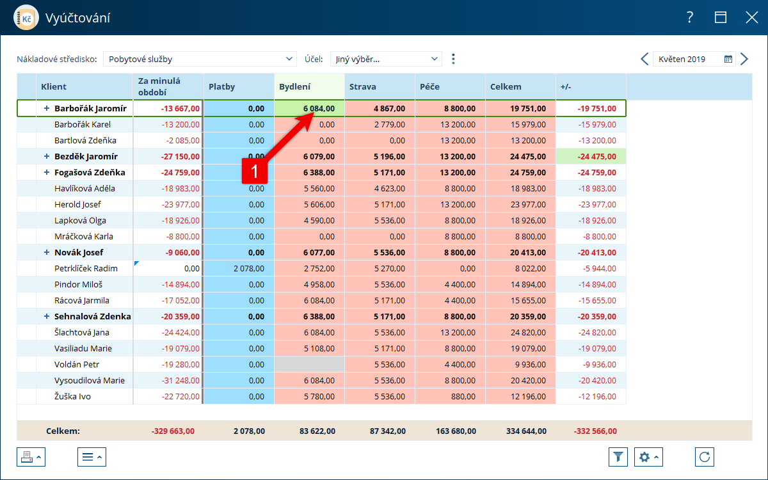
Task: Open calendar picker icon in Květen 2019 field
Action: [728, 59]
